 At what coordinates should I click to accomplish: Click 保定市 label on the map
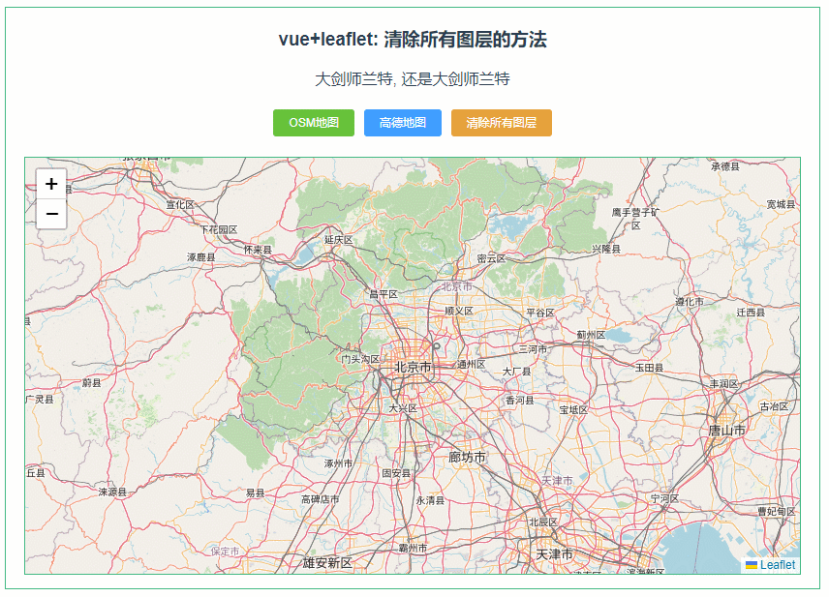tap(226, 552)
